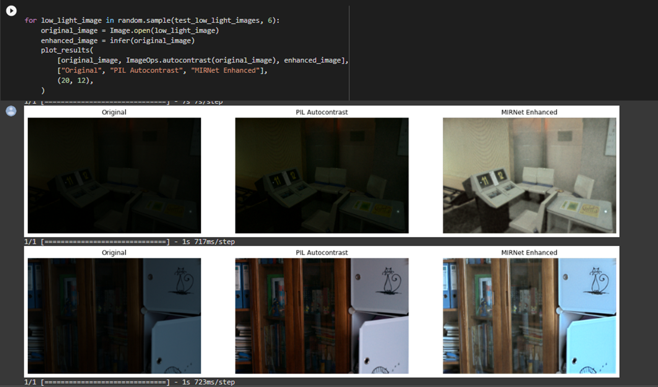Click second row MIRNet Enhanced bookshelf image
Image resolution: width=658 pixels, height=387 pixels.
pos(529,316)
